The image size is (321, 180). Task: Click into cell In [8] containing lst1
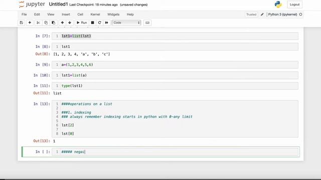click(x=175, y=46)
